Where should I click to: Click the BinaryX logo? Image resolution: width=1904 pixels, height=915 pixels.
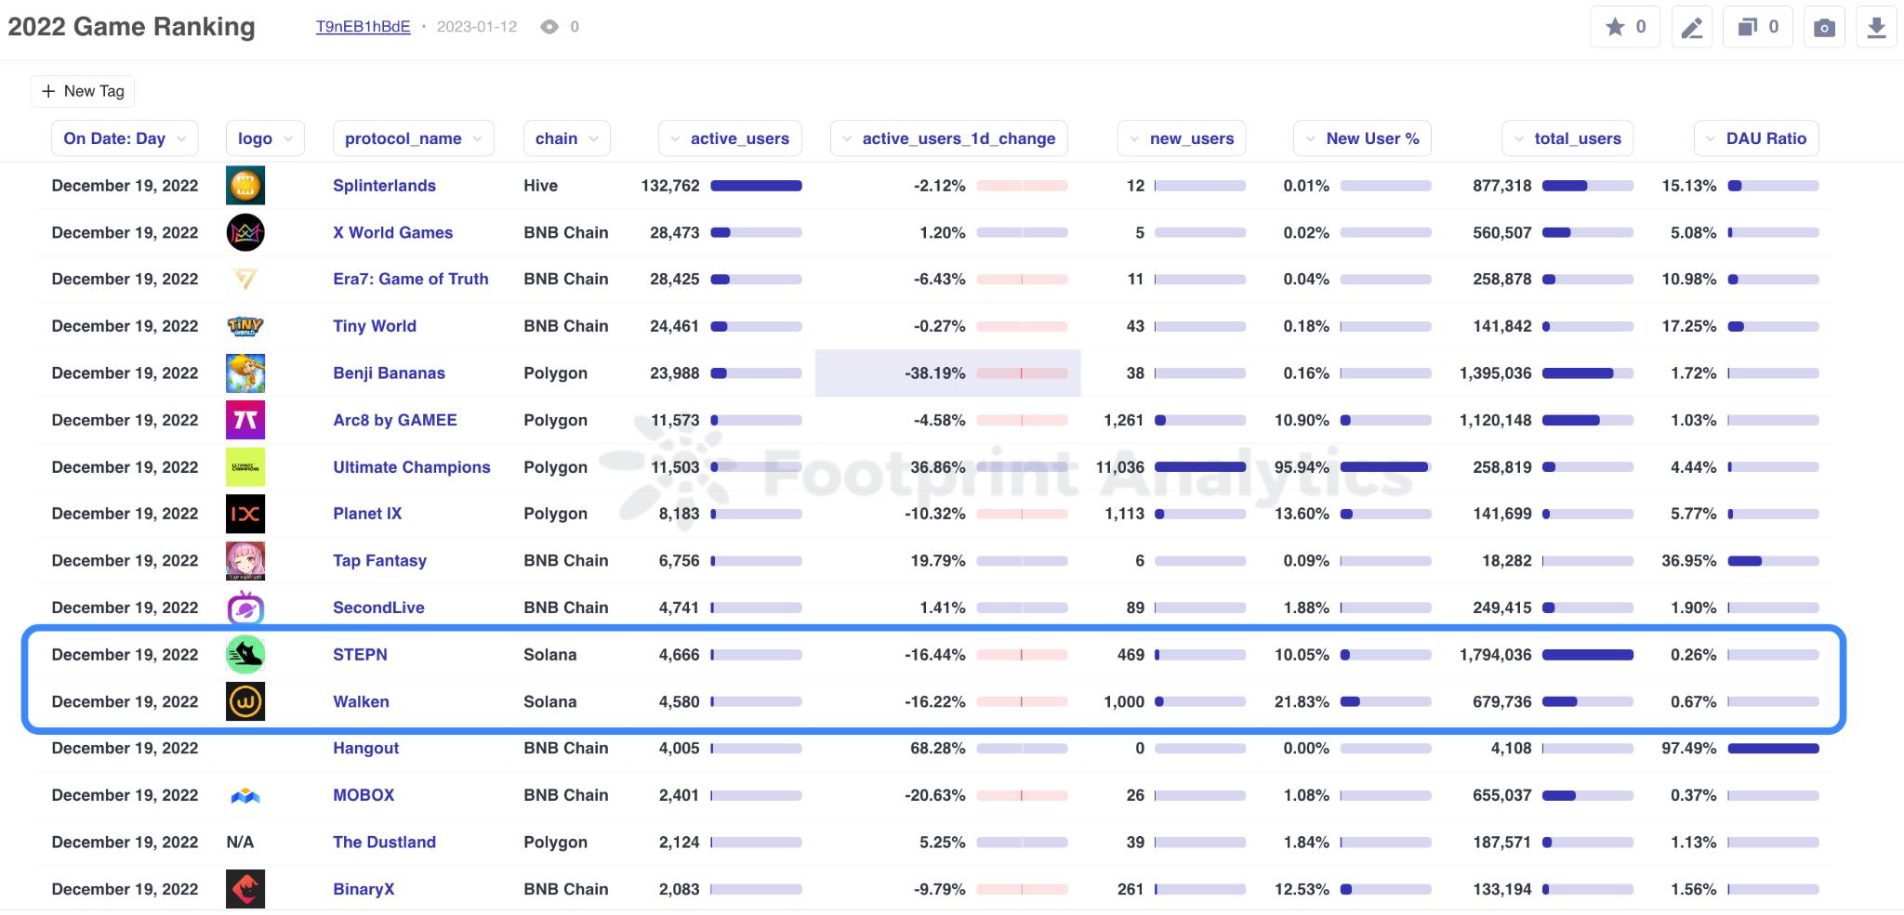245,889
